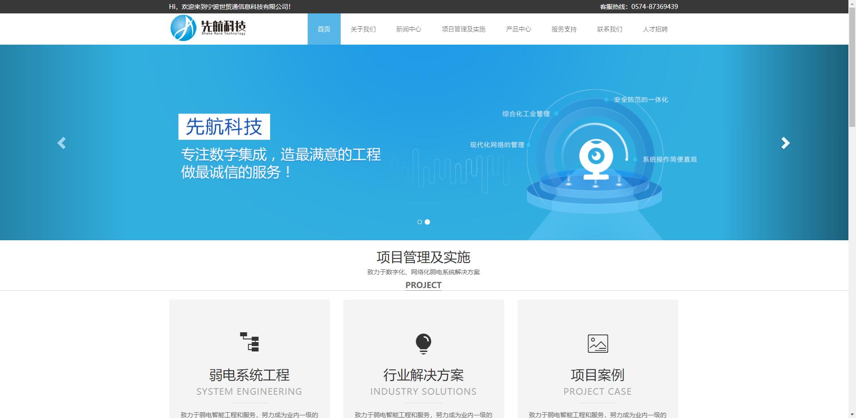This screenshot has width=856, height=418.
Task: Click 现代化网络的管理 label in the banner
Action: point(497,145)
